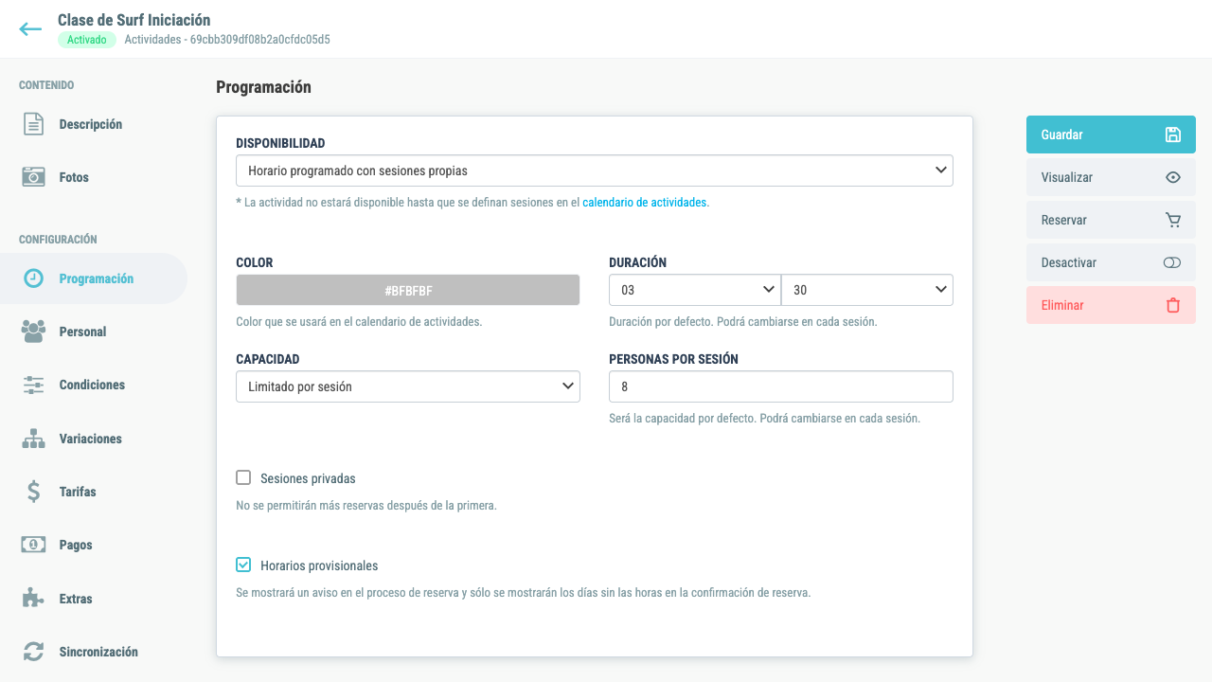Open the duration minutes dropdown showing 30
The height and width of the screenshot is (682, 1212).
(867, 290)
